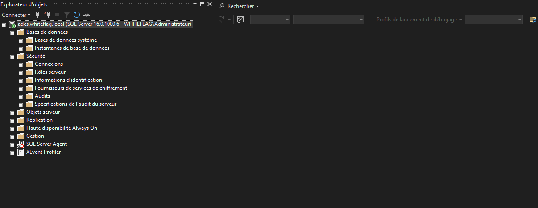Click the SQL Server Agent icon
Image resolution: width=538 pixels, height=208 pixels.
21,144
